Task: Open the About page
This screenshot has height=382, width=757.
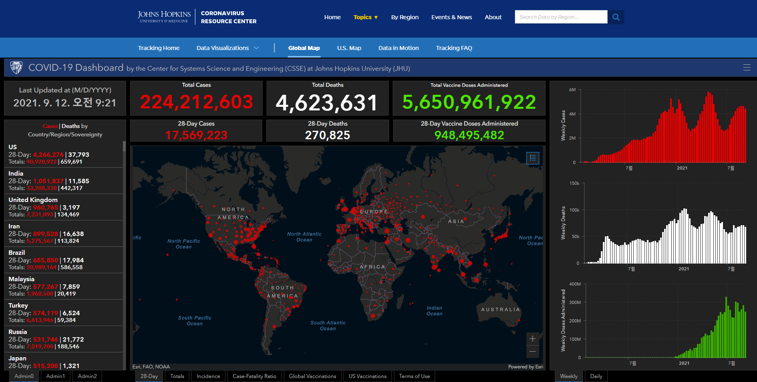Action: click(493, 17)
